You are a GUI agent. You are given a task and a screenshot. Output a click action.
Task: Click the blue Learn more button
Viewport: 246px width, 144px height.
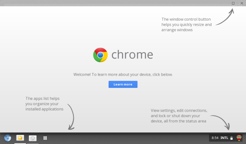coord(123,84)
